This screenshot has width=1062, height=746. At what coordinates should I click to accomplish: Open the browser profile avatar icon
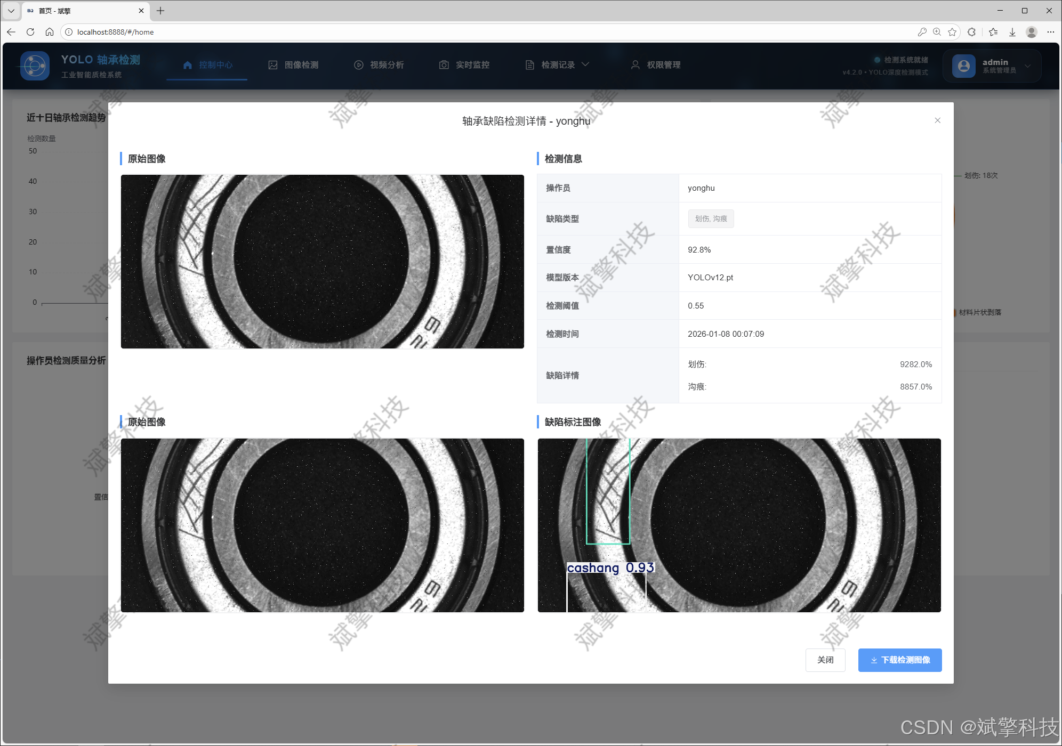1031,32
